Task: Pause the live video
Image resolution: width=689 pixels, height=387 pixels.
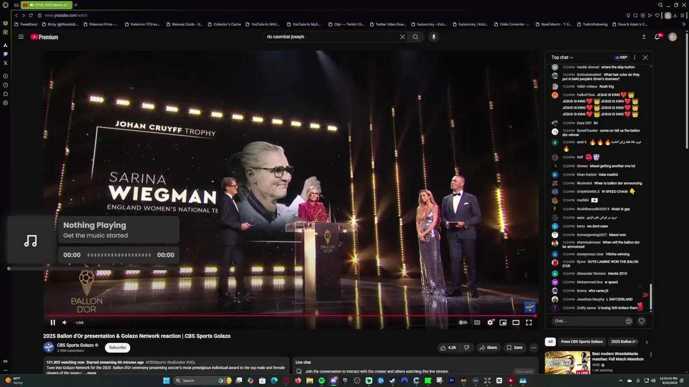Action: tap(53, 322)
